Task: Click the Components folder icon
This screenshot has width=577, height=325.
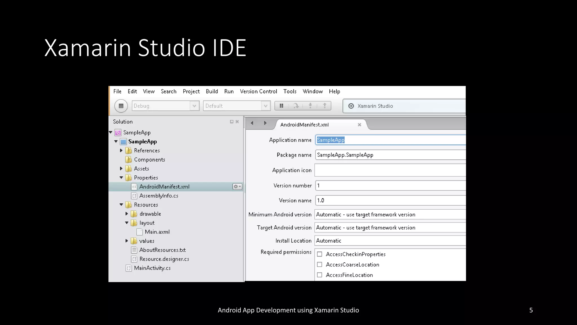Action: (128, 160)
